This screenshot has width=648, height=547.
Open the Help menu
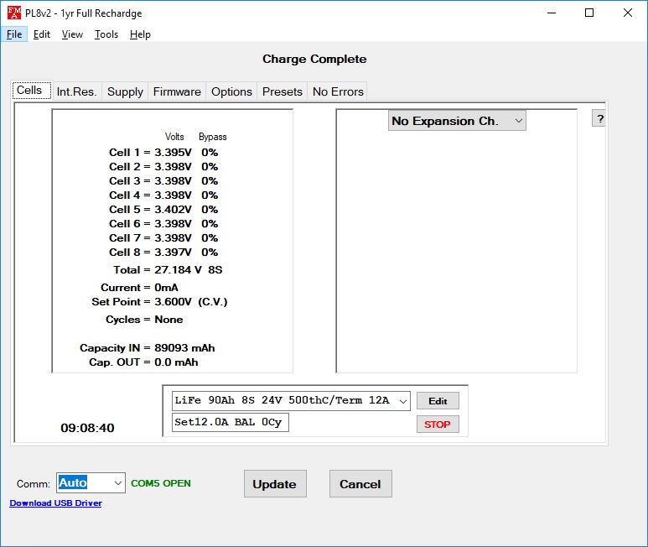coord(140,34)
